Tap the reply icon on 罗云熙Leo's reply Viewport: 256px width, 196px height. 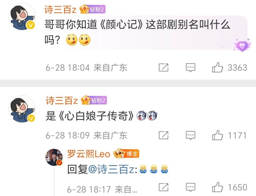(x=190, y=187)
